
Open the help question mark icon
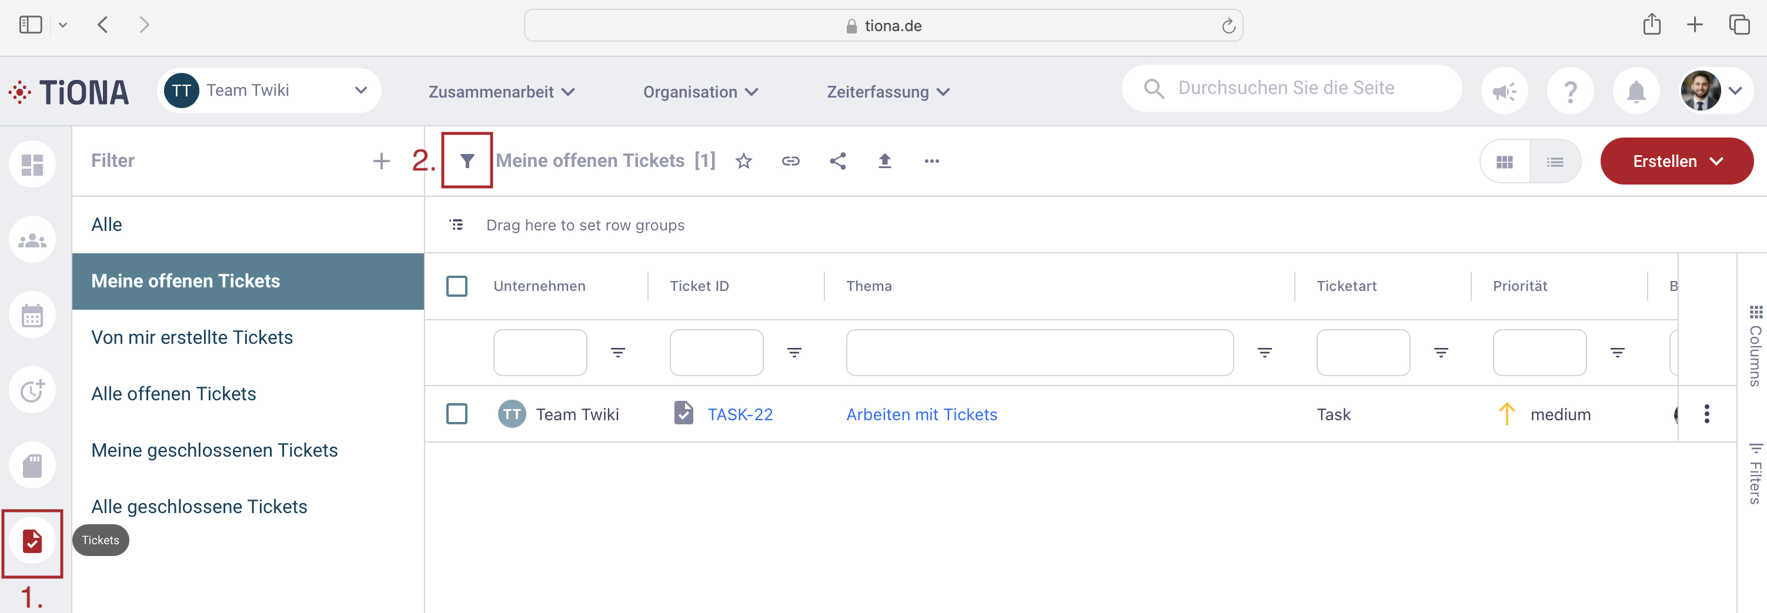pyautogui.click(x=1570, y=91)
